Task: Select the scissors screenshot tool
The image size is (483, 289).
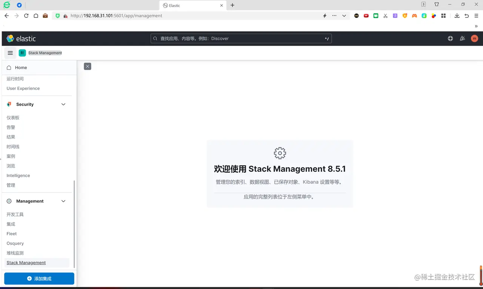Action: click(385, 16)
